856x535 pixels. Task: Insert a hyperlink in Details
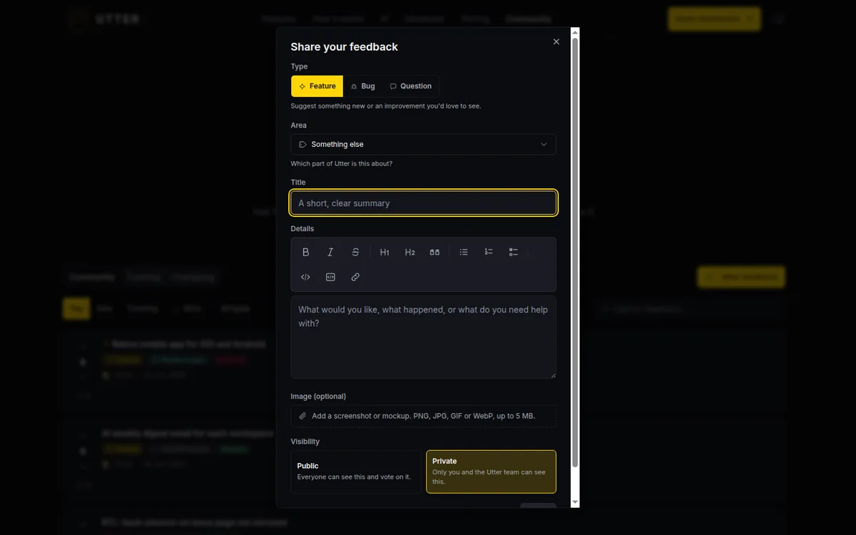[355, 277]
